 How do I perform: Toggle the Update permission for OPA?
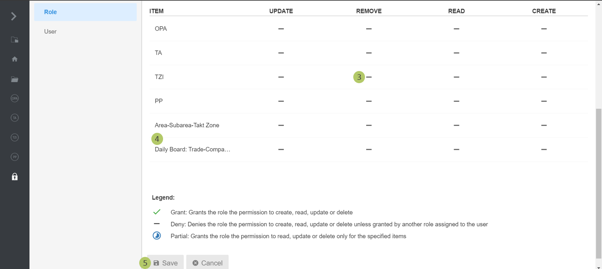pos(281,28)
